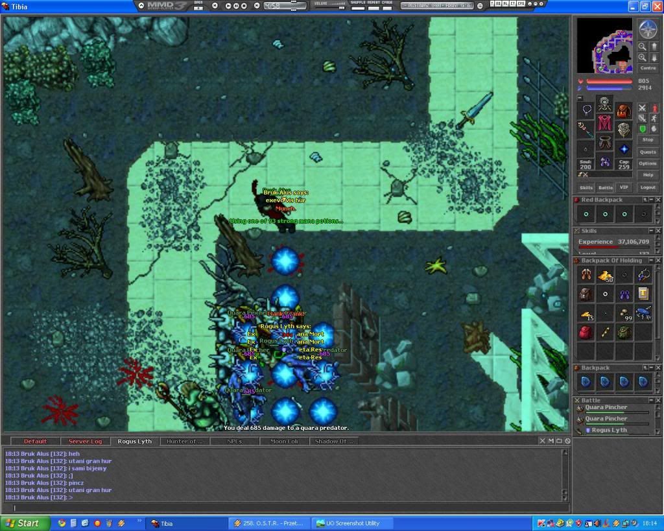Click the minimap compass rose
Screen dimensions: 664x531
[648, 29]
